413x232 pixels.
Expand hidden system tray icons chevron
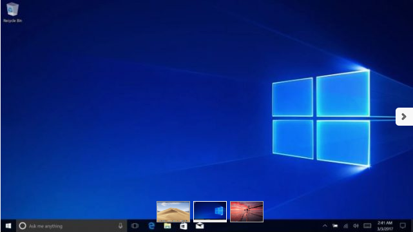(325, 226)
